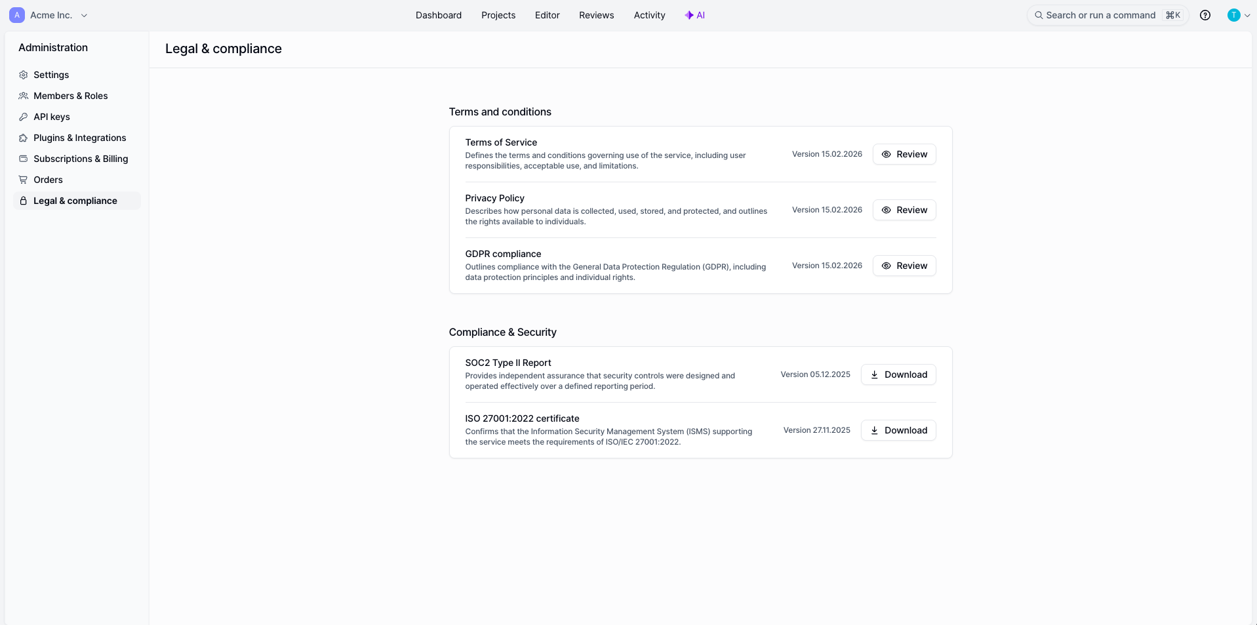Click the Administration sidebar heading
Image resolution: width=1257 pixels, height=625 pixels.
53,48
